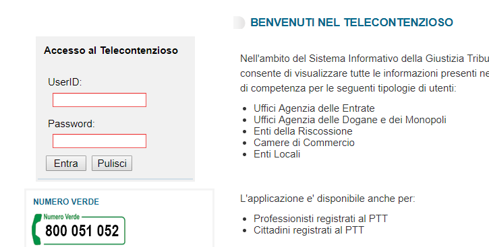Select the Numero Verde 800 051 052 badge
Image resolution: width=489 pixels, height=247 pixels.
point(79,230)
